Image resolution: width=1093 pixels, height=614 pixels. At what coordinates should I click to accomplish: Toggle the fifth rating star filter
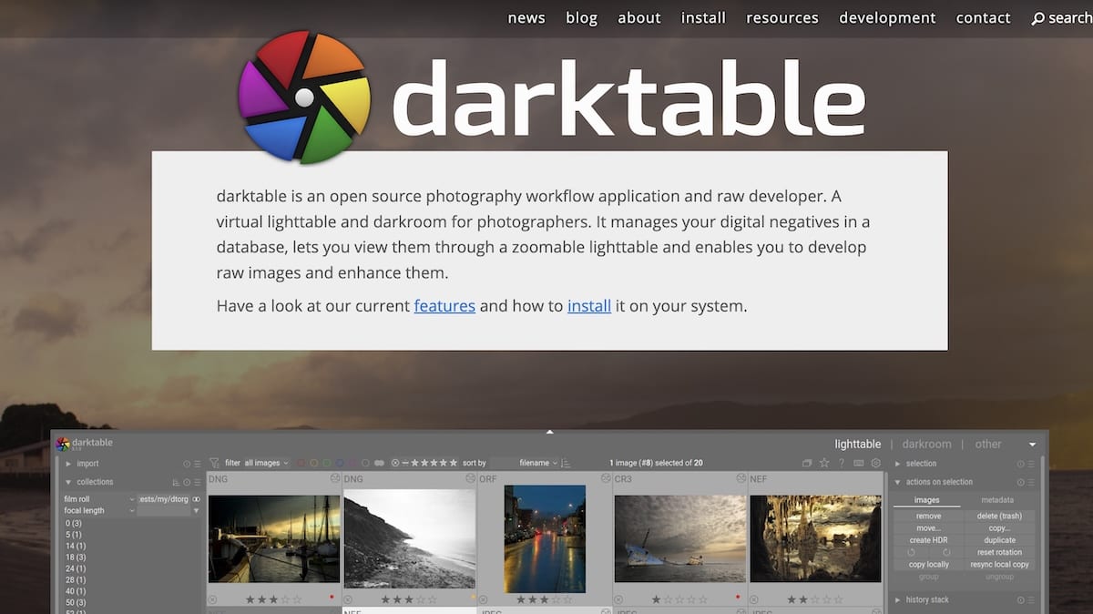(x=454, y=462)
